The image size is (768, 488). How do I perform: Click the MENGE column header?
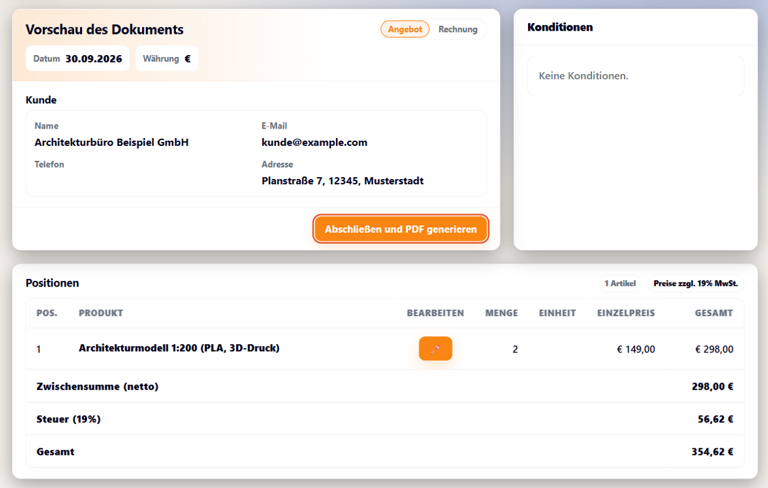point(502,313)
